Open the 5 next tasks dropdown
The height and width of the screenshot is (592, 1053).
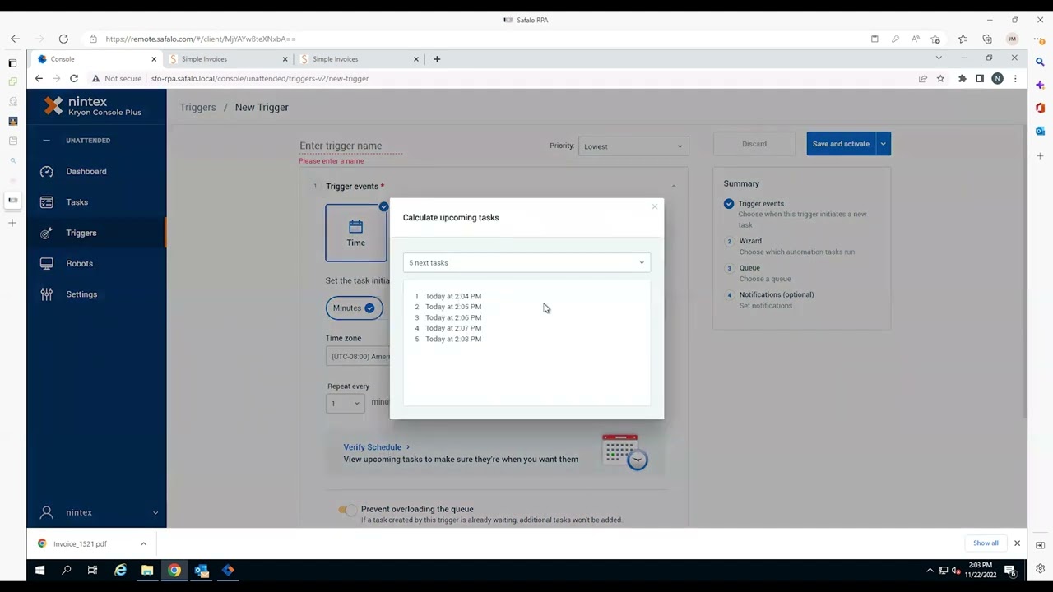526,262
